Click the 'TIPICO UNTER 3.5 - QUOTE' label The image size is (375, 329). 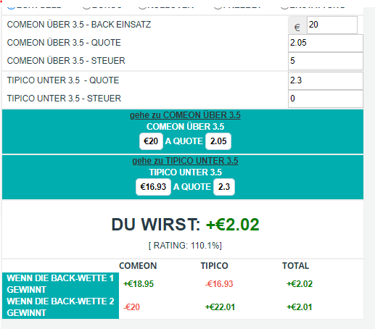click(63, 80)
